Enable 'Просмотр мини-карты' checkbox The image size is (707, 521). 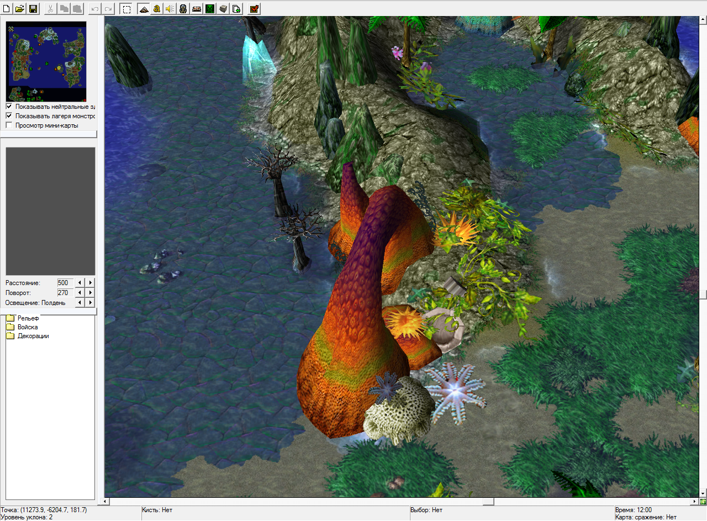click(9, 125)
